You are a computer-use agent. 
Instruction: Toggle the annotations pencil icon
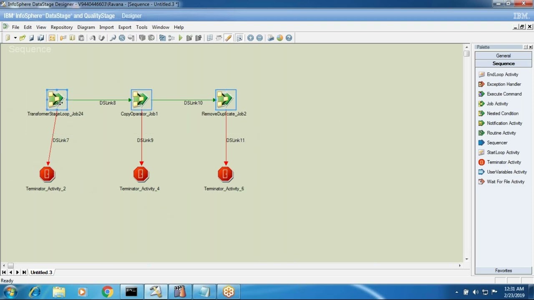(228, 38)
